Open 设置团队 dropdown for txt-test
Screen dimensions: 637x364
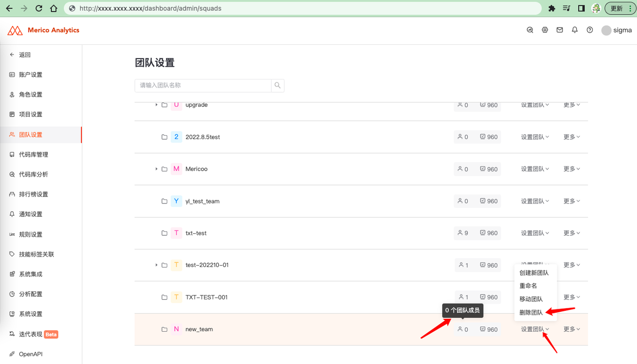[535, 233]
